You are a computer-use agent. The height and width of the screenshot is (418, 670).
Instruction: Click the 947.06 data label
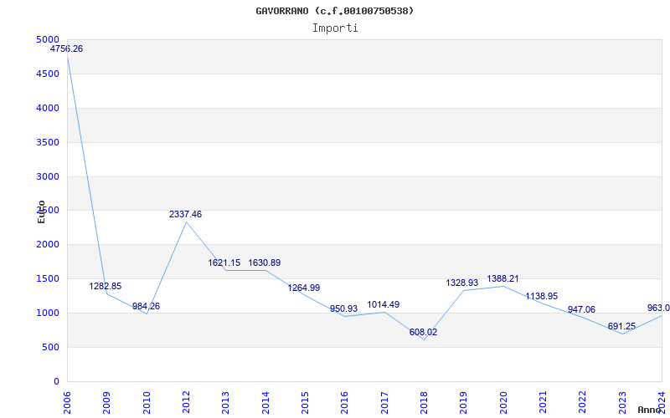tap(581, 309)
